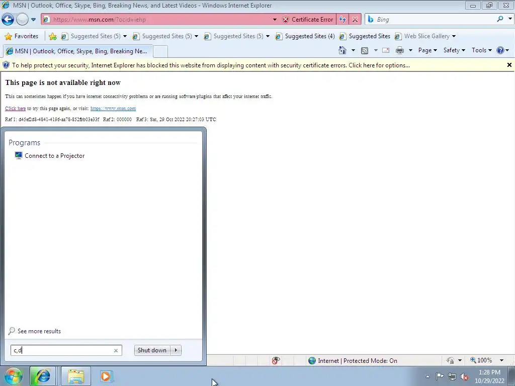Click the Internet Protected Mode zone
The image size is (515, 386).
(353, 361)
